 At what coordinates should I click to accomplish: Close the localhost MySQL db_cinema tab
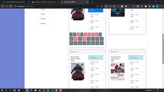(x=58, y=2)
